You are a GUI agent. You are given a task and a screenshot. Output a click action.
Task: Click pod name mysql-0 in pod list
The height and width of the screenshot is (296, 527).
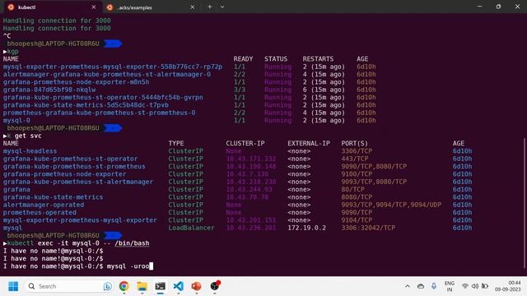coord(16,121)
